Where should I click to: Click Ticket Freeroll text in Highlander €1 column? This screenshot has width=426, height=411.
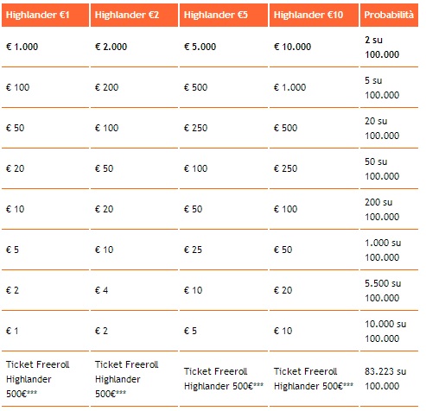point(38,364)
